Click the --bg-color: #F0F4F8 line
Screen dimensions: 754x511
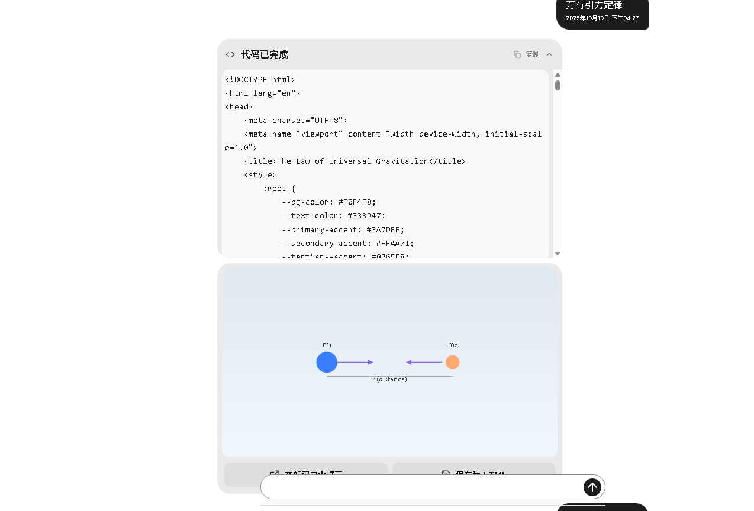tap(328, 202)
